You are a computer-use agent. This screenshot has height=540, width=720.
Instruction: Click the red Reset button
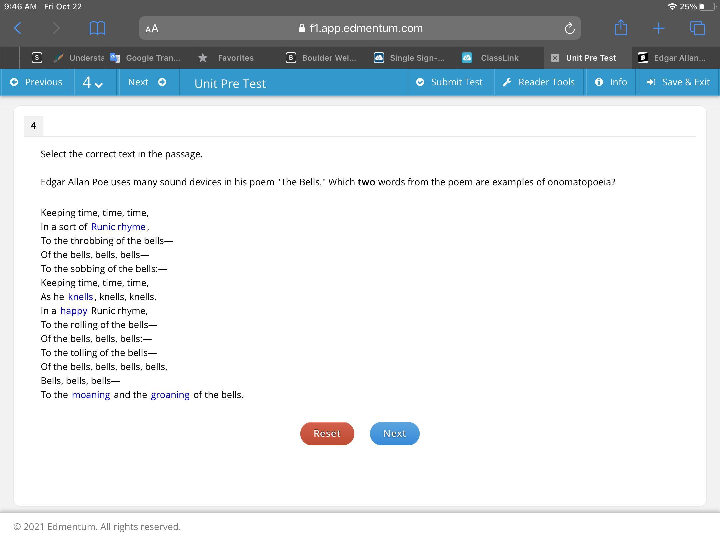coord(327,433)
